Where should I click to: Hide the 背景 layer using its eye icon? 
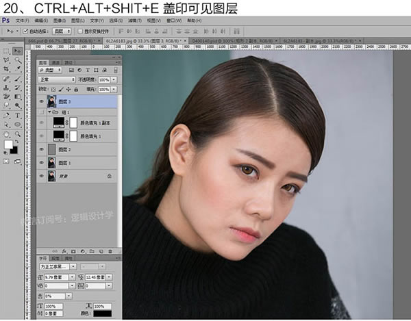42,176
